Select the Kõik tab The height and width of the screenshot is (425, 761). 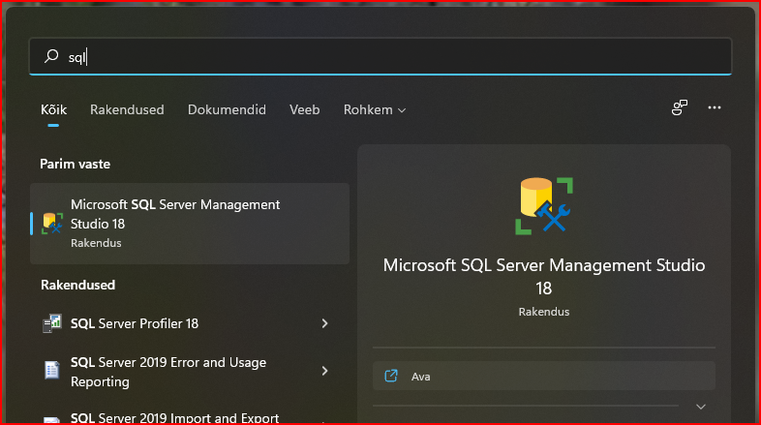tap(53, 110)
